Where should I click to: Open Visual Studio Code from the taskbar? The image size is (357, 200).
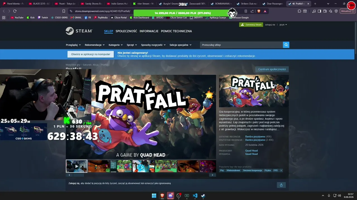[195, 196]
